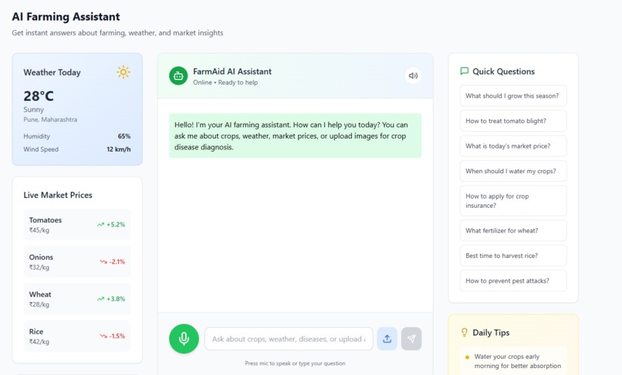Screen dimensions: 622x375
Task: Click 'How to prevent pest attacks?'
Action: coord(513,281)
